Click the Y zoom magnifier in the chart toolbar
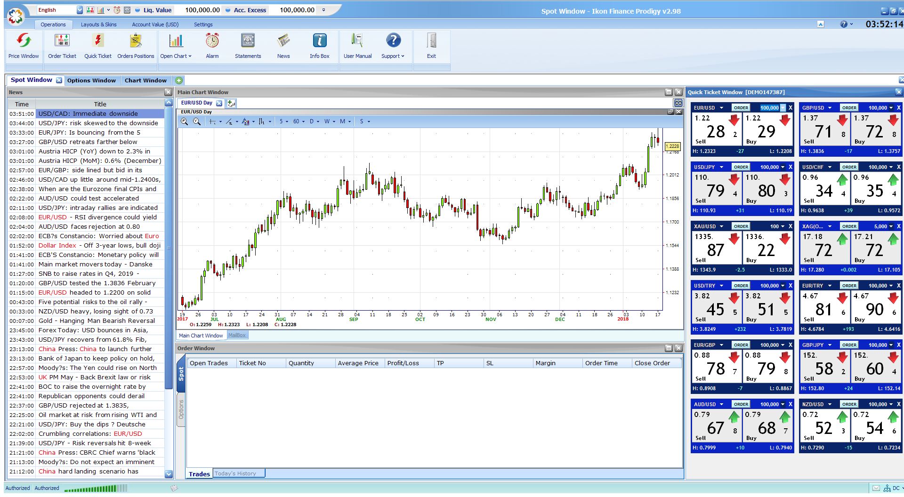This screenshot has height=497, width=904. point(197,121)
